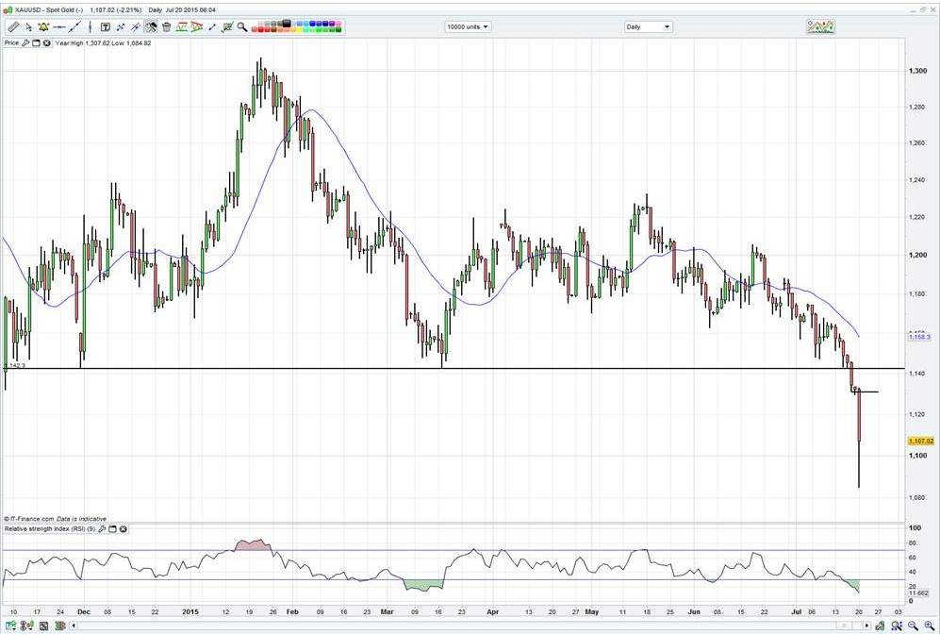Remove the Relative strength index panel

124,529
